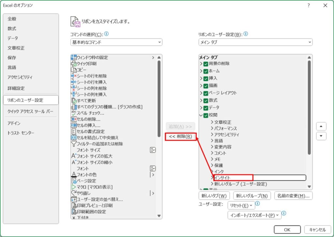Select the Custom Sort (ユーザー設定の並べ替え) icon

(74, 199)
